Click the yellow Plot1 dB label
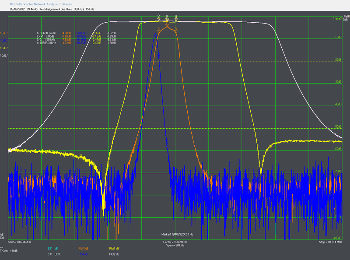Screen dimensions: 350x260 tap(115, 248)
